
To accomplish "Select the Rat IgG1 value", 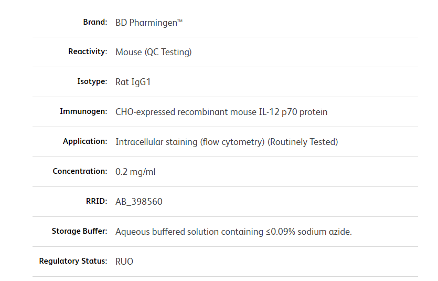I will pos(133,82).
